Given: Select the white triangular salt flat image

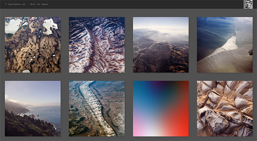Looking at the screenshot, I should [x=225, y=45].
